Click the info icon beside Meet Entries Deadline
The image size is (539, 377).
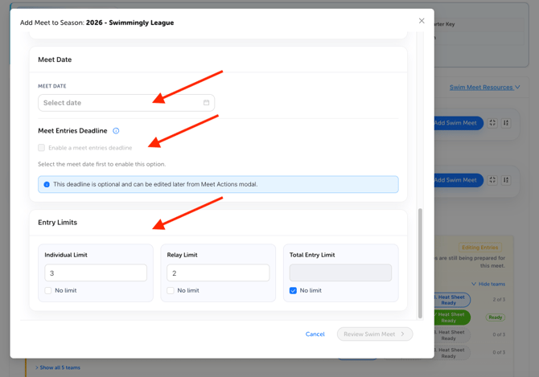coord(116,131)
